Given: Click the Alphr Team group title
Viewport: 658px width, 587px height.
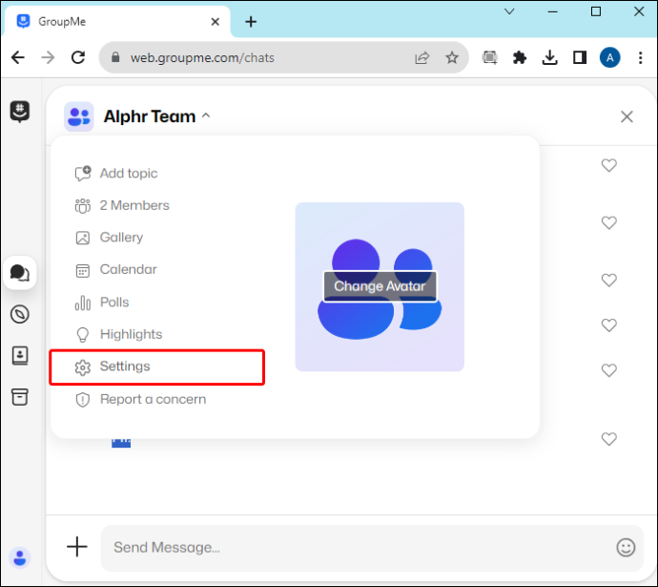Looking at the screenshot, I should point(150,116).
